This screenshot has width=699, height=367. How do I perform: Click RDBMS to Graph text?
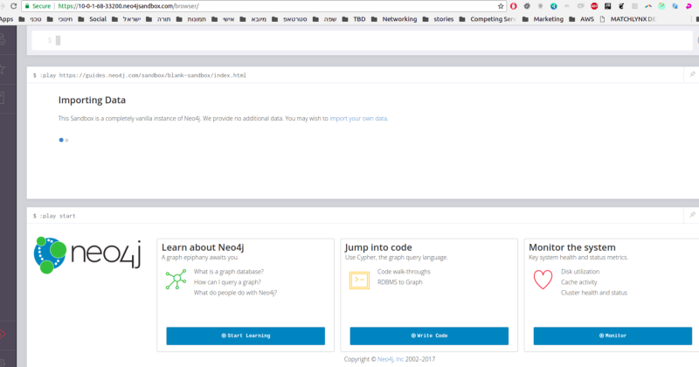pos(400,282)
